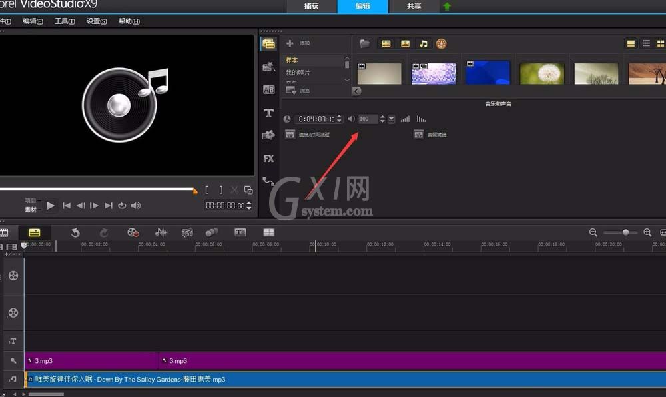Step to the next frame
The image size is (666, 397).
pos(95,206)
